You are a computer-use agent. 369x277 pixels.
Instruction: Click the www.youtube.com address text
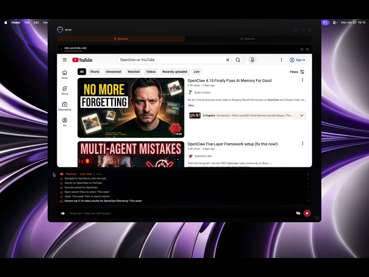[x=76, y=48]
